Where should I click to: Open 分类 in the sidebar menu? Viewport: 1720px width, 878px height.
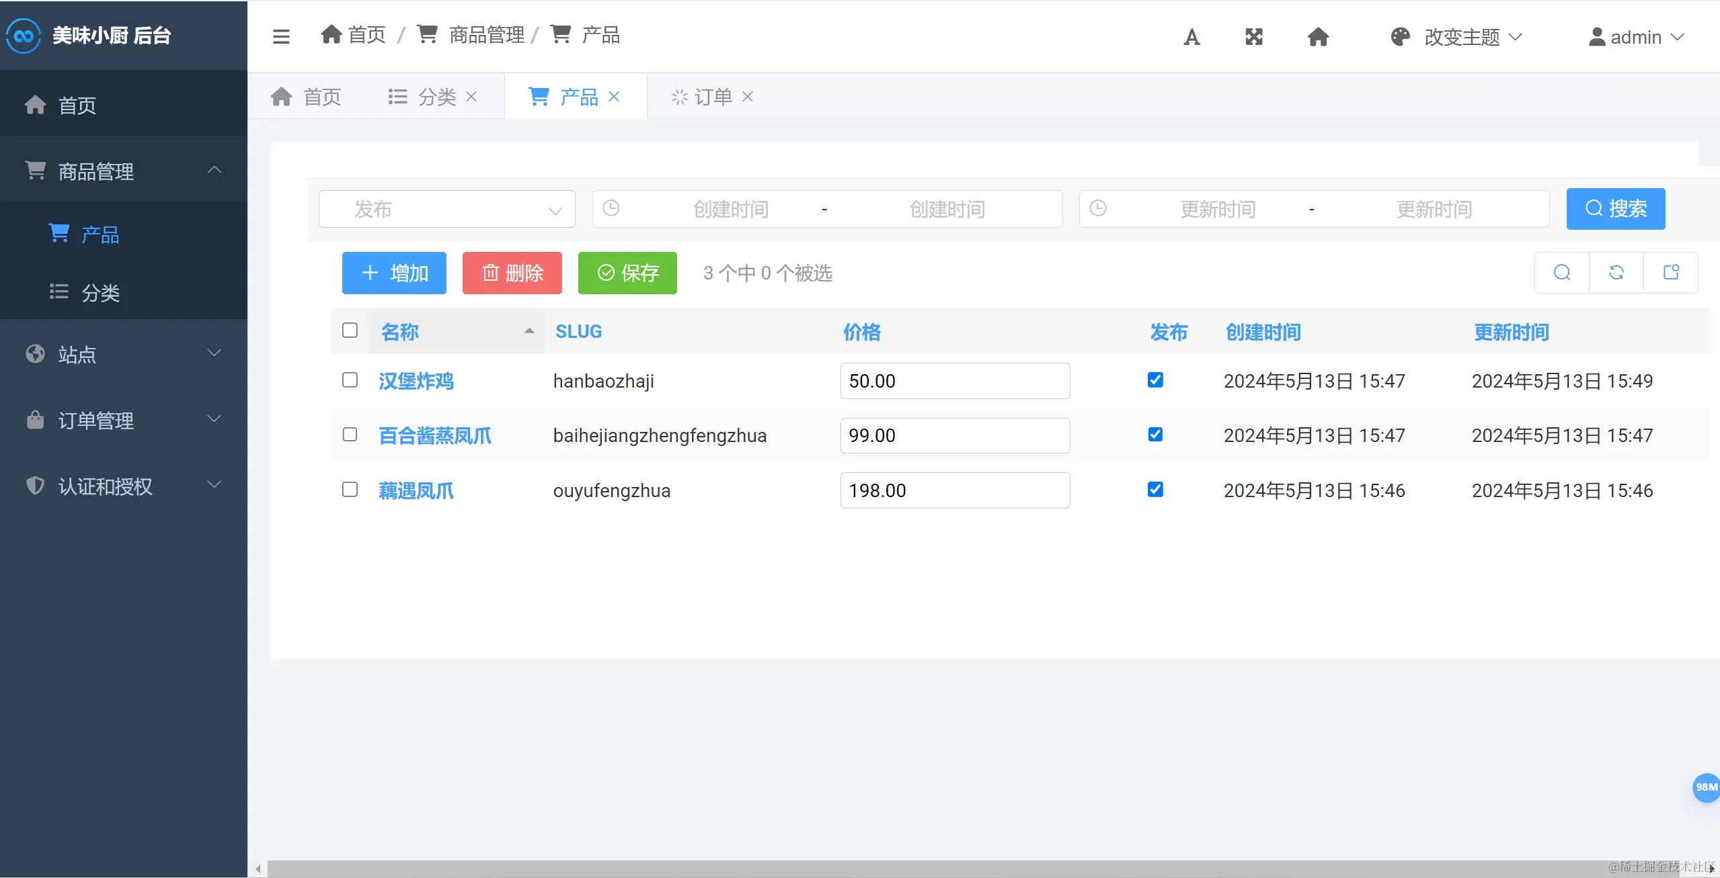100,293
